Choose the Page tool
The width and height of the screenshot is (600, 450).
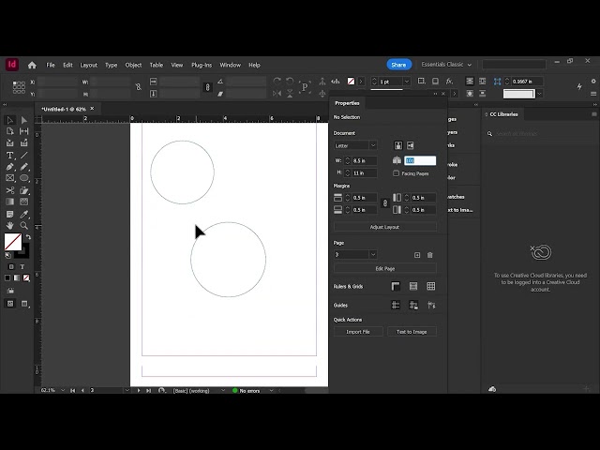10,131
